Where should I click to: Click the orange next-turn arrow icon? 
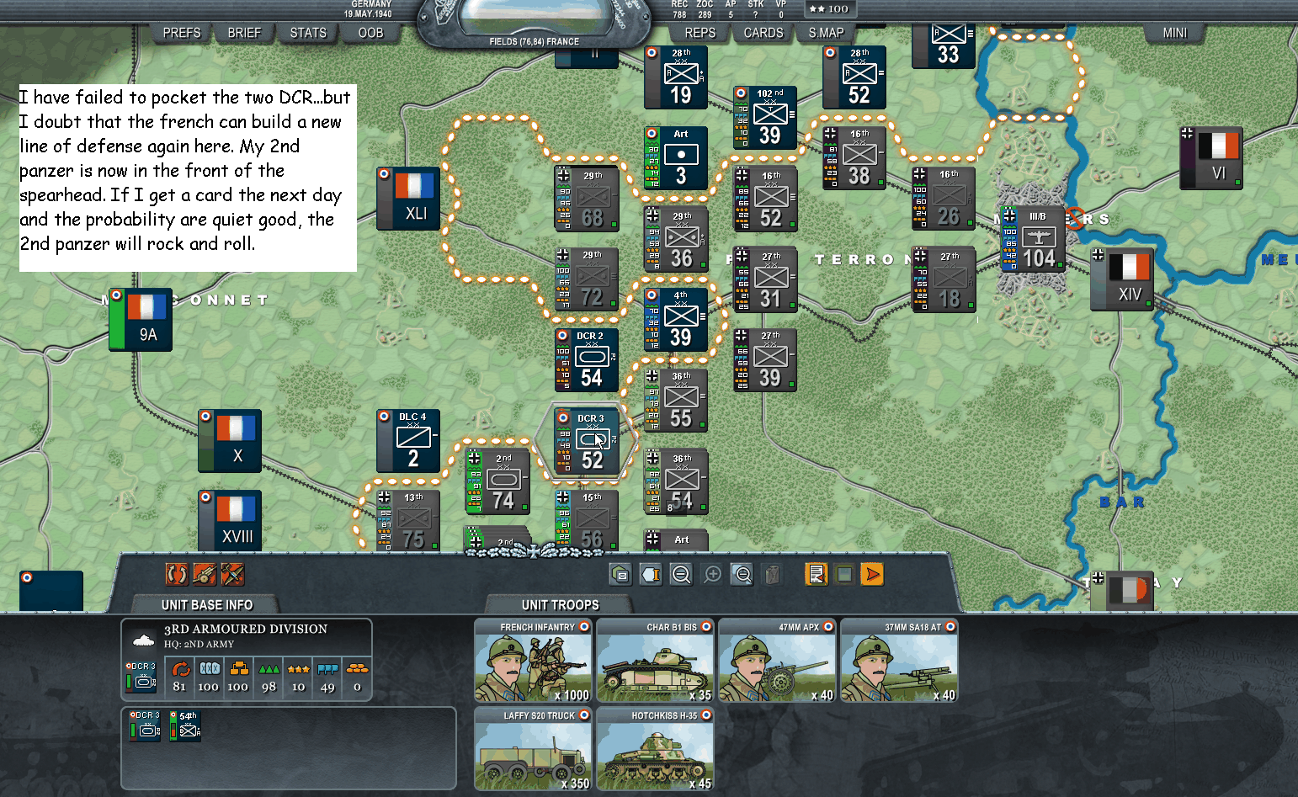coord(872,574)
